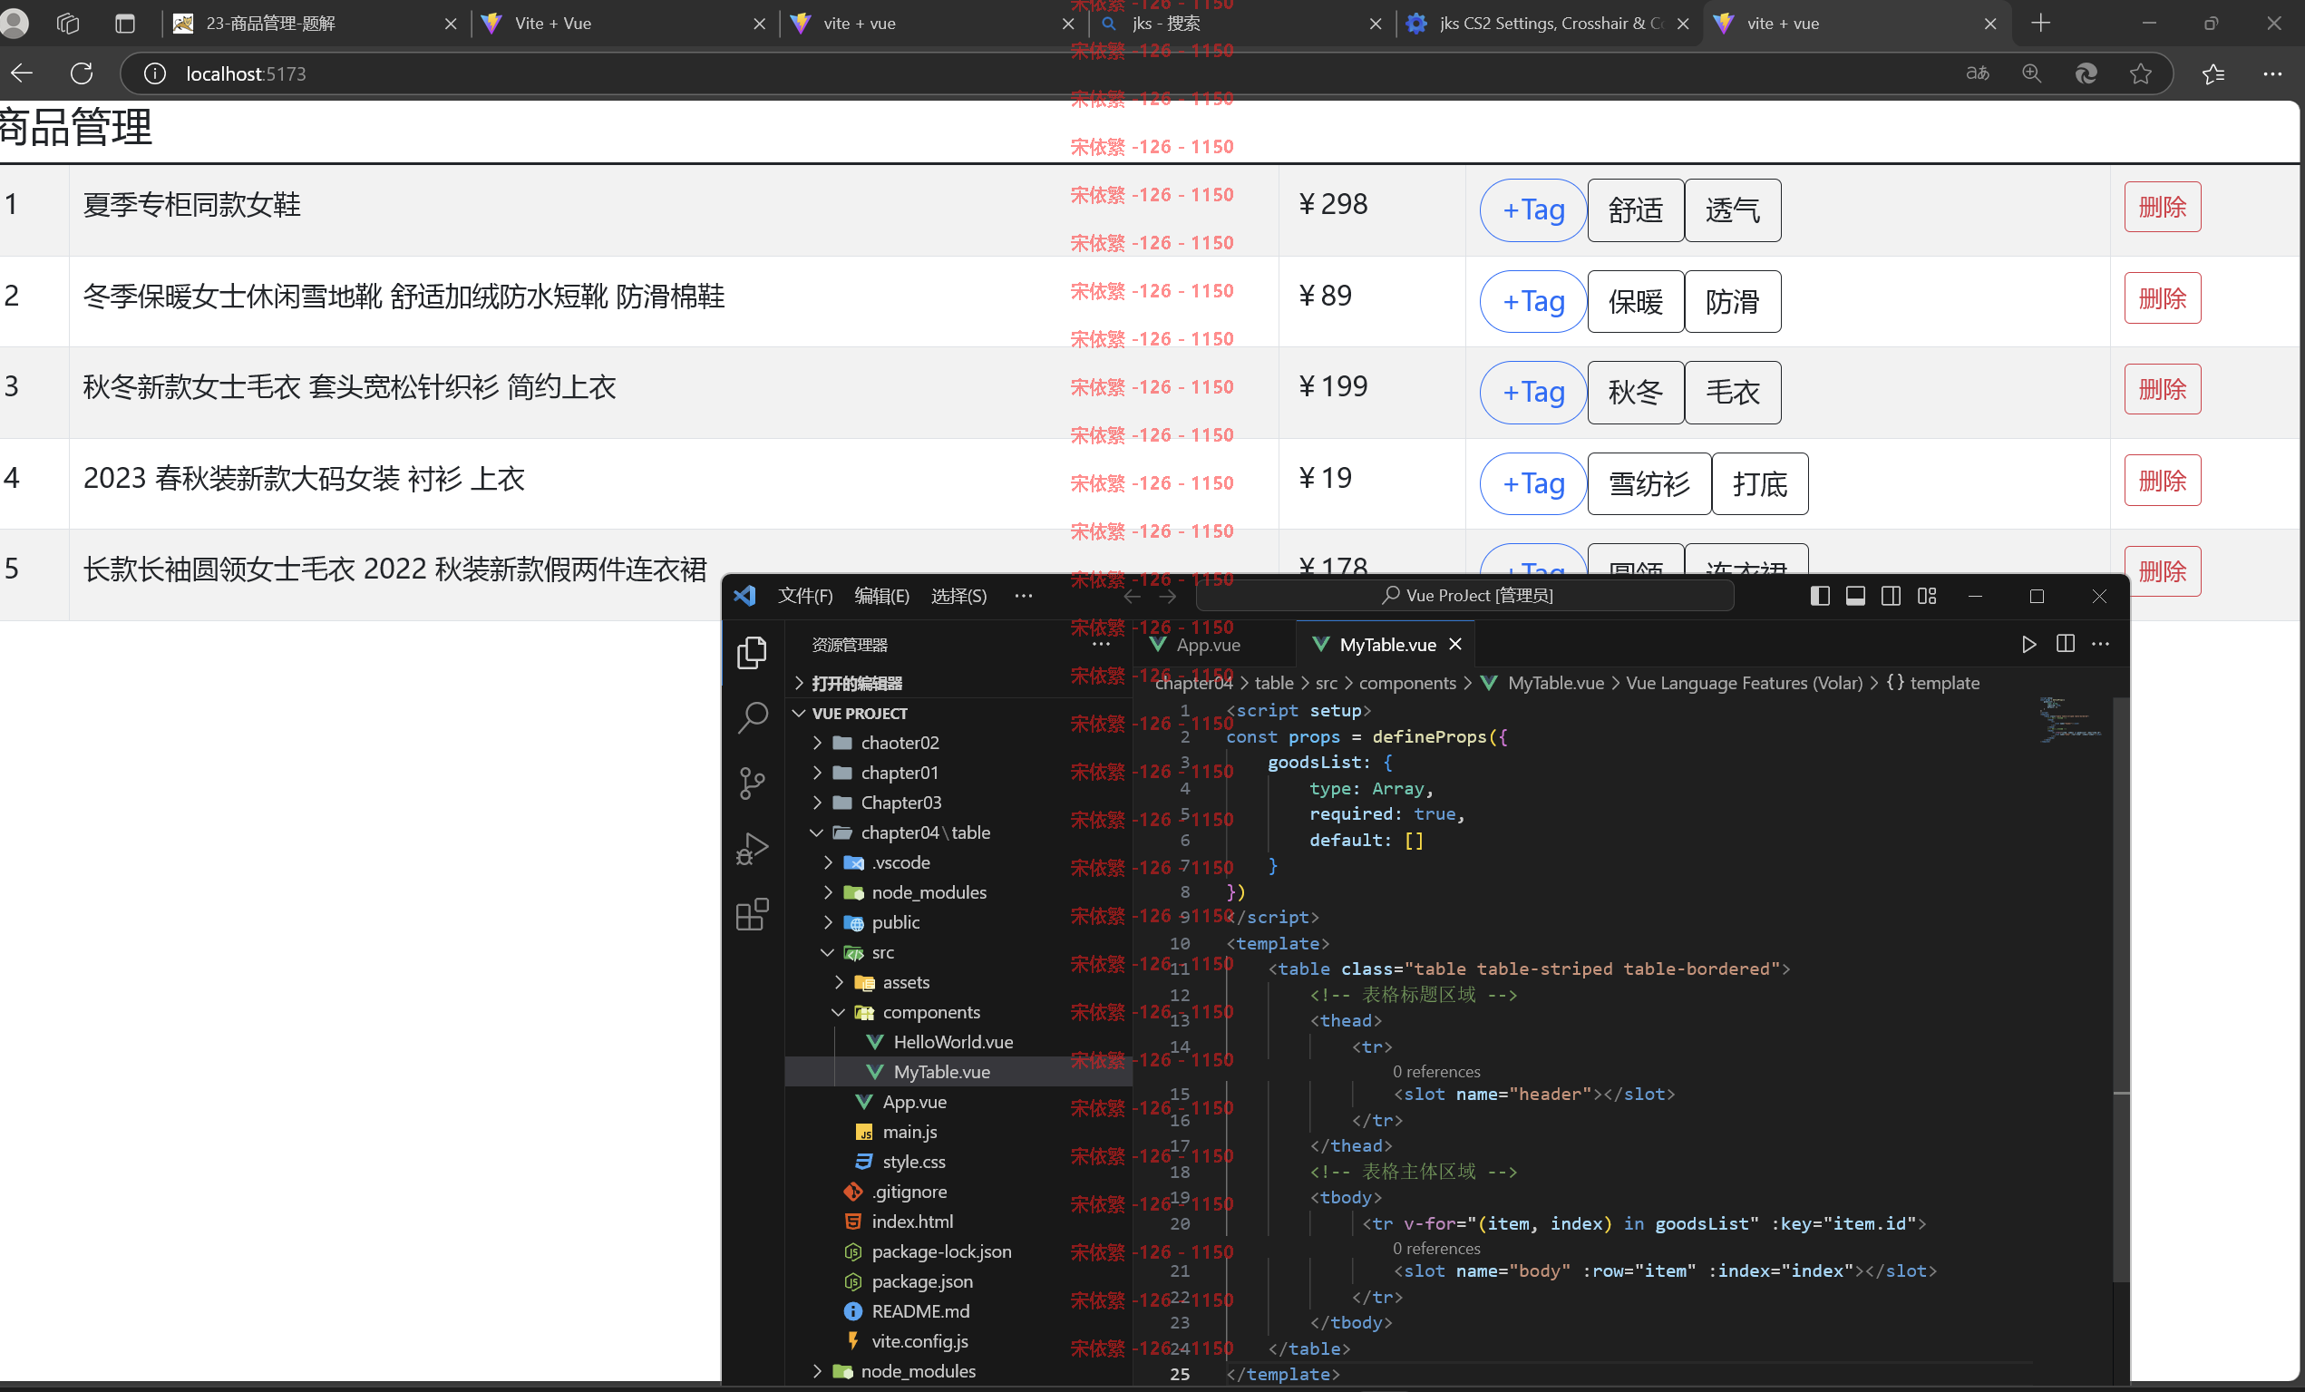This screenshot has height=1392, width=2305.
Task: Open customize layout icon in VS Code
Action: 1927,596
